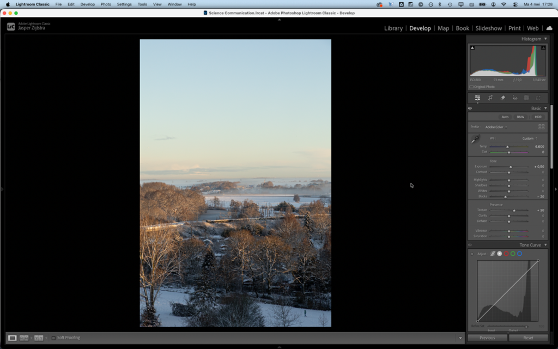Select the Loupe view icon
Viewport: 558px width, 349px height.
coord(12,338)
